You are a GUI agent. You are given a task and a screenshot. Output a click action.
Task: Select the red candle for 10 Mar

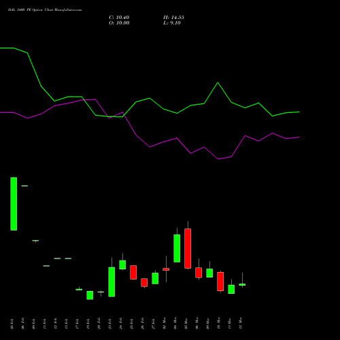coord(220,282)
